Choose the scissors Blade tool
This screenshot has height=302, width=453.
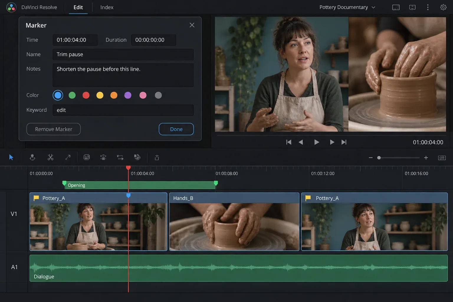(x=50, y=157)
